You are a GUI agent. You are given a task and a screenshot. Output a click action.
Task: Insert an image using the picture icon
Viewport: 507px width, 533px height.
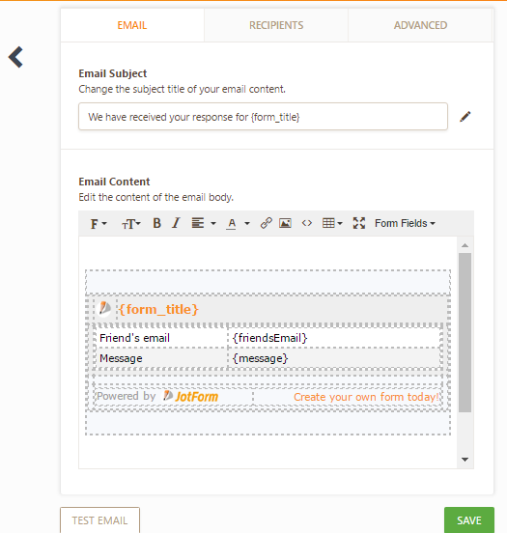[x=285, y=223]
